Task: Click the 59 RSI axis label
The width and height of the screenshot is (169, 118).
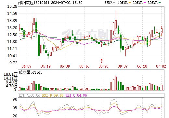Action: (x=15, y=108)
